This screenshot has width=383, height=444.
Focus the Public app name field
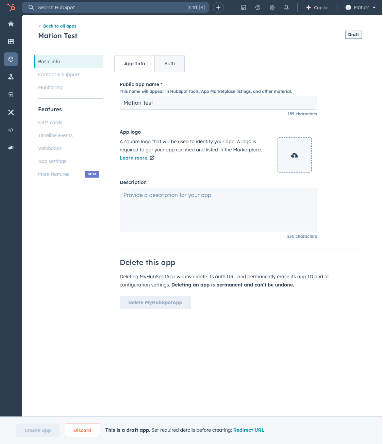[218, 103]
